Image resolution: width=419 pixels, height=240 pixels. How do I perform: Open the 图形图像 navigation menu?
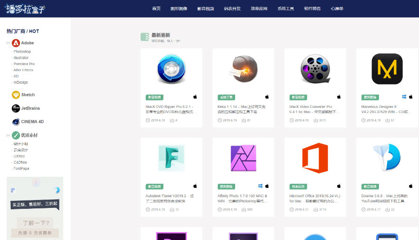[x=179, y=8]
